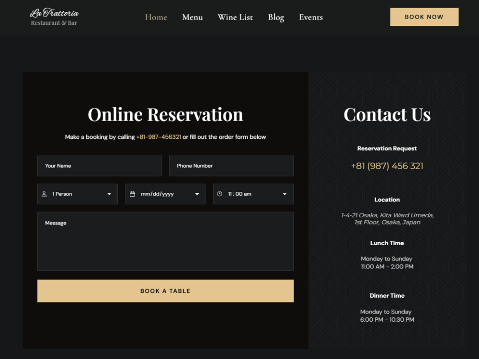Click the Lunch Time label
The height and width of the screenshot is (359, 479).
pyautogui.click(x=387, y=243)
